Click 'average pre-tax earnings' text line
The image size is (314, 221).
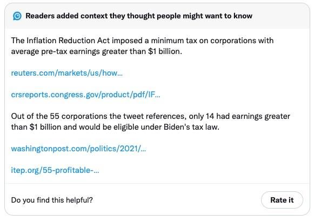55,52
